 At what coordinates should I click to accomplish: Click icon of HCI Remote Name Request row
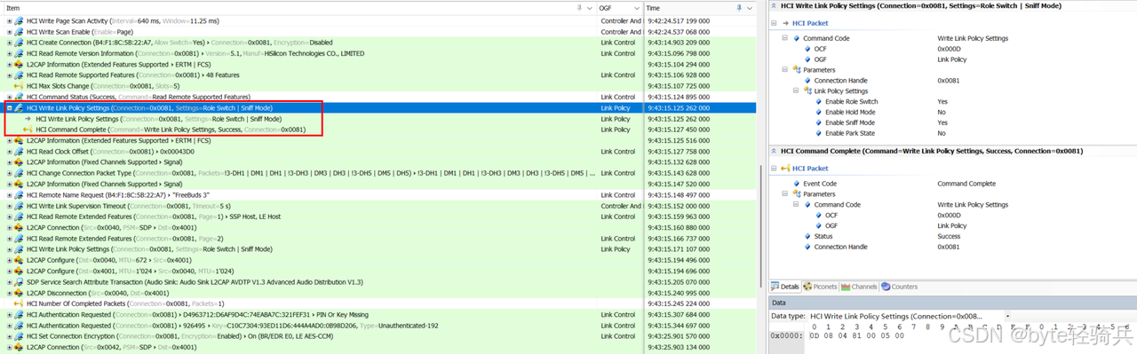coord(19,194)
